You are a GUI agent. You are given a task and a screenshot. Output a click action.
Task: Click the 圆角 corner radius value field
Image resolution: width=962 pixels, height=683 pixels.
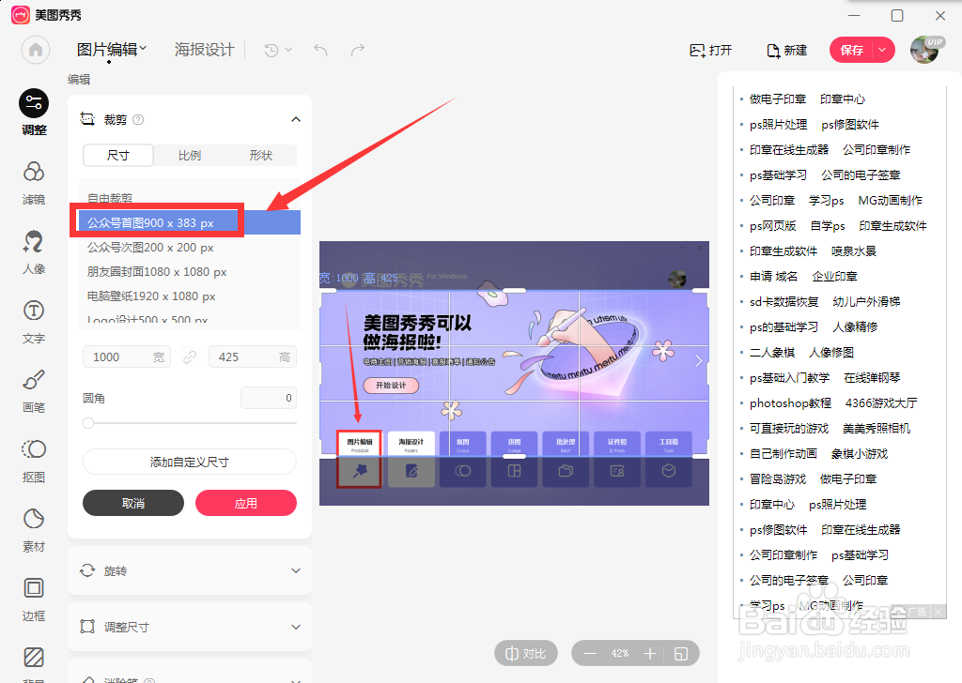[269, 398]
